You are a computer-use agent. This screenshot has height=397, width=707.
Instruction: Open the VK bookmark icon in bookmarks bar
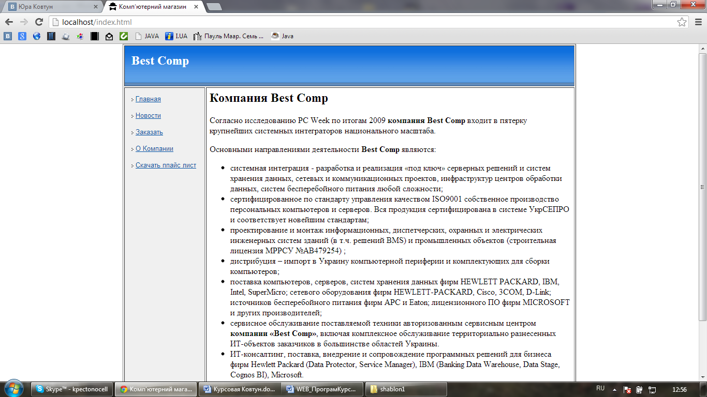[x=8, y=36]
